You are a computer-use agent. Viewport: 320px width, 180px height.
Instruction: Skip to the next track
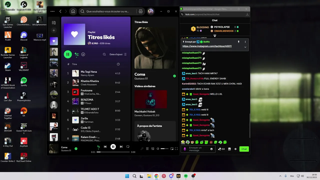(x=121, y=147)
